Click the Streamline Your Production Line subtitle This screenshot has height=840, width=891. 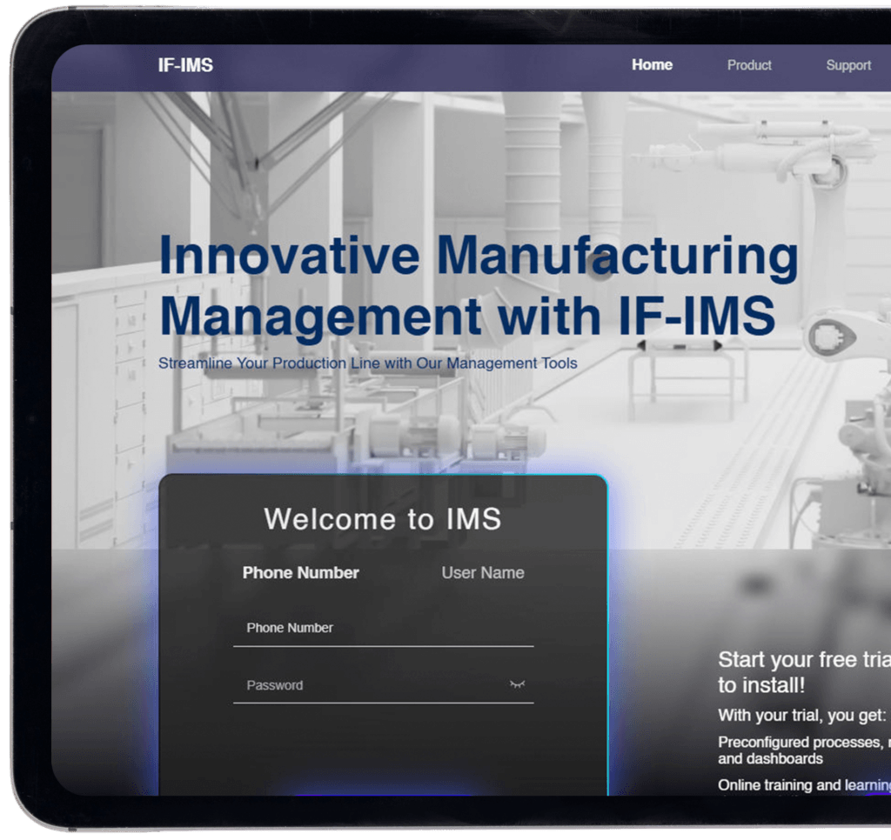tap(367, 363)
